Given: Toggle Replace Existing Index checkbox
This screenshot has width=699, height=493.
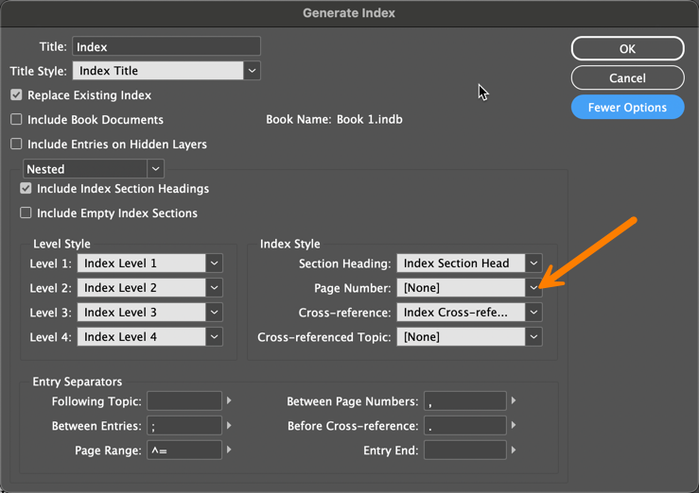Looking at the screenshot, I should click(x=16, y=95).
